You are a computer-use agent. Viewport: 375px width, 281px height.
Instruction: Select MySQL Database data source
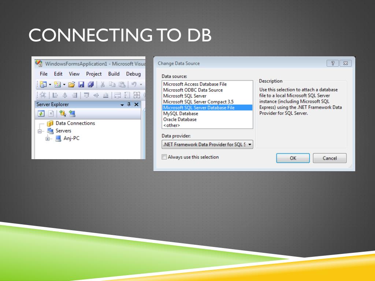pyautogui.click(x=207, y=113)
